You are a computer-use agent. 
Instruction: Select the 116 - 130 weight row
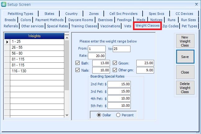pos(37,71)
